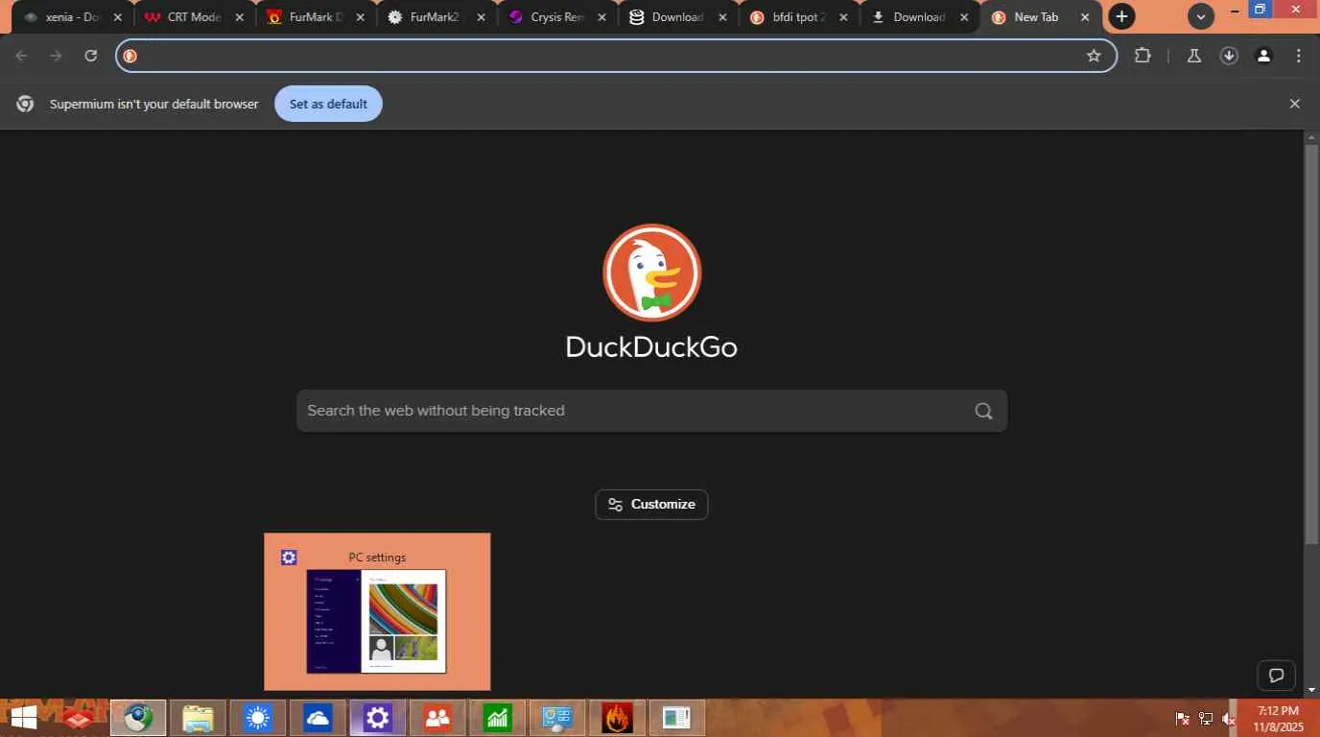This screenshot has width=1320, height=737.
Task: Open the profile avatar menu
Action: pos(1263,56)
